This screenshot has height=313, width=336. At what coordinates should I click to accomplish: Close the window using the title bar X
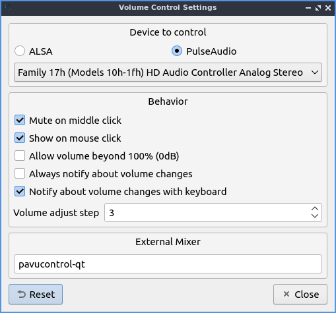[x=328, y=8]
